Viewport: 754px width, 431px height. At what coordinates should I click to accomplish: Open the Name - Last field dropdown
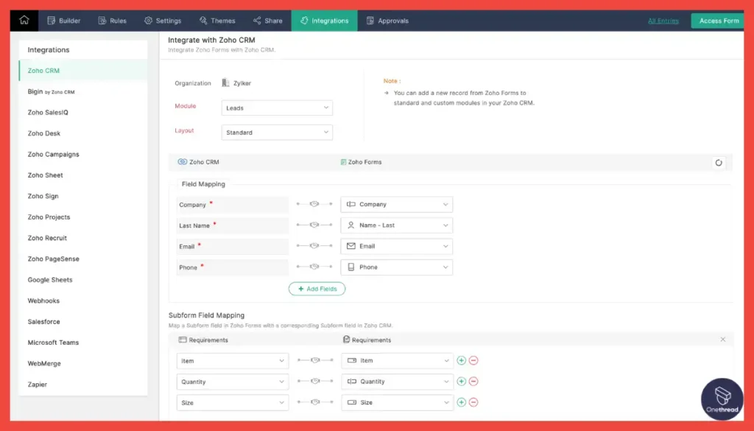[x=396, y=225]
